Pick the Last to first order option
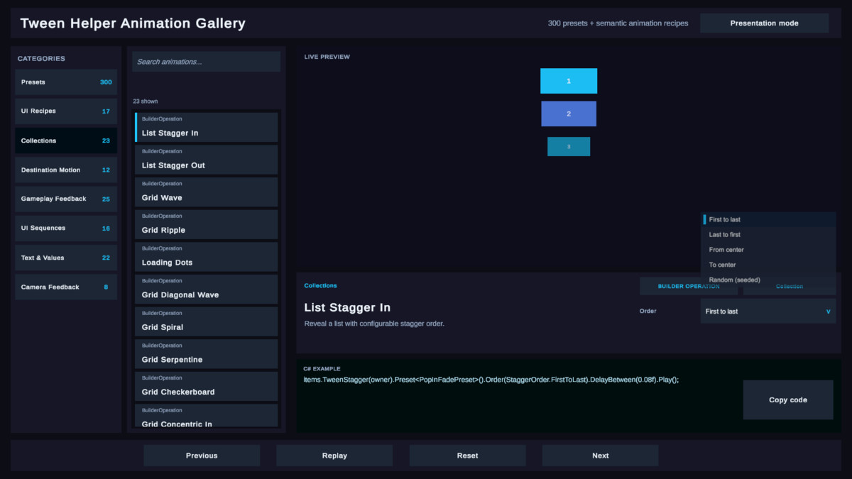The image size is (852, 479). 770,235
